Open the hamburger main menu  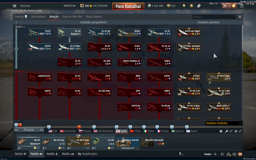pos(14,6)
